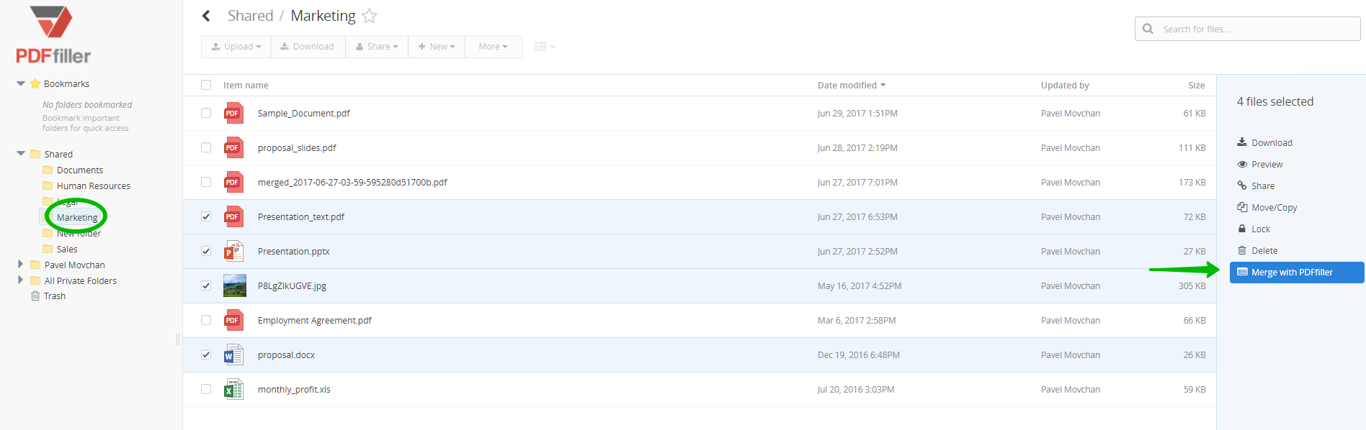Sort by Updated by column header
The image size is (1366, 430).
click(x=1065, y=85)
